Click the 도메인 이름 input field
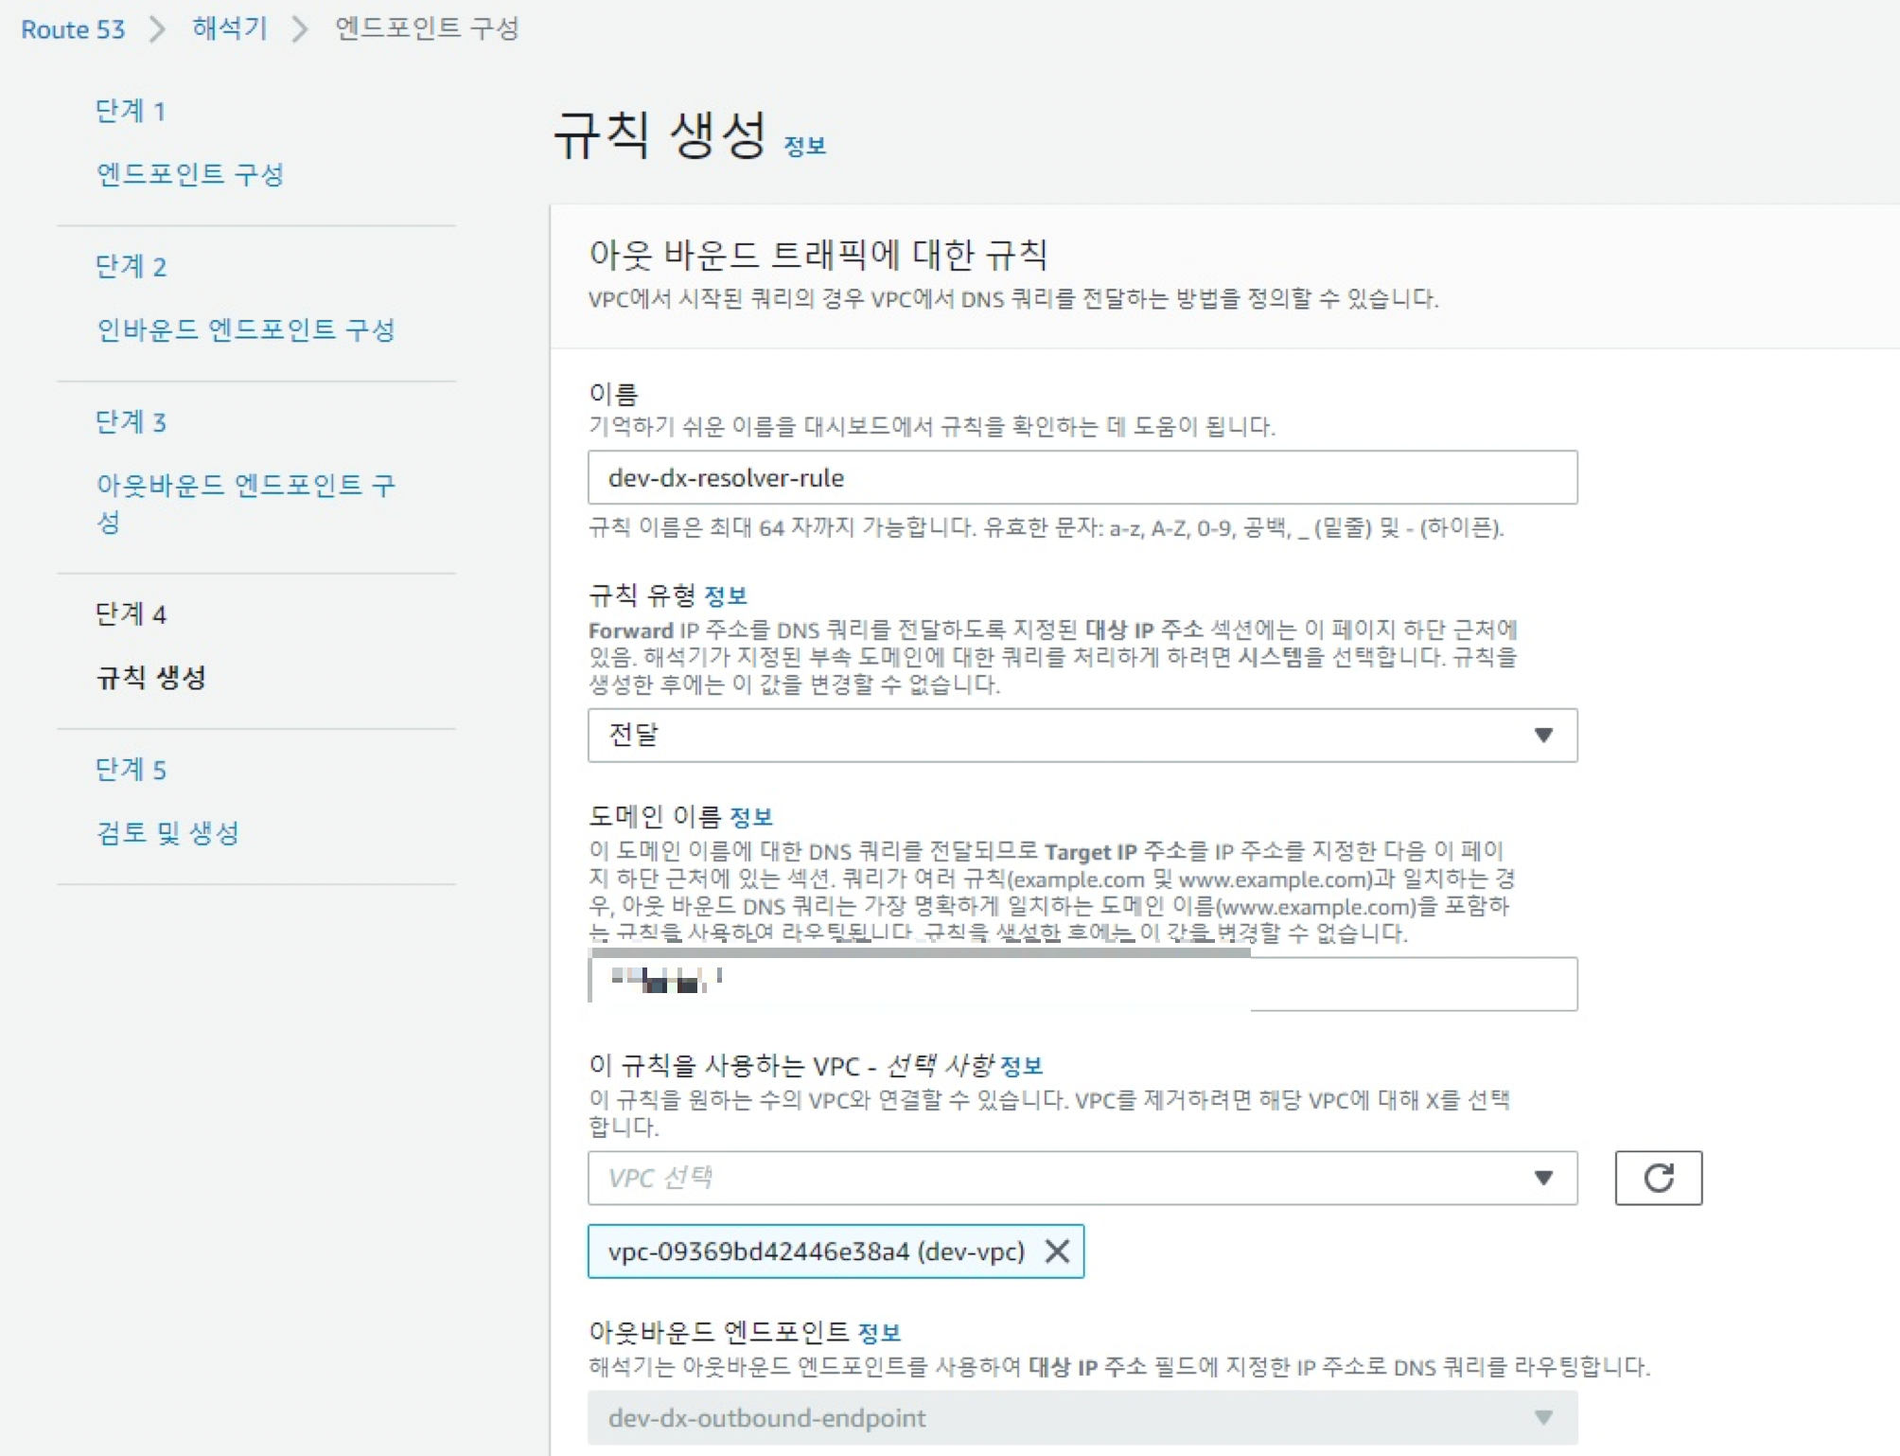Viewport: 1900px width, 1456px height. [1082, 985]
